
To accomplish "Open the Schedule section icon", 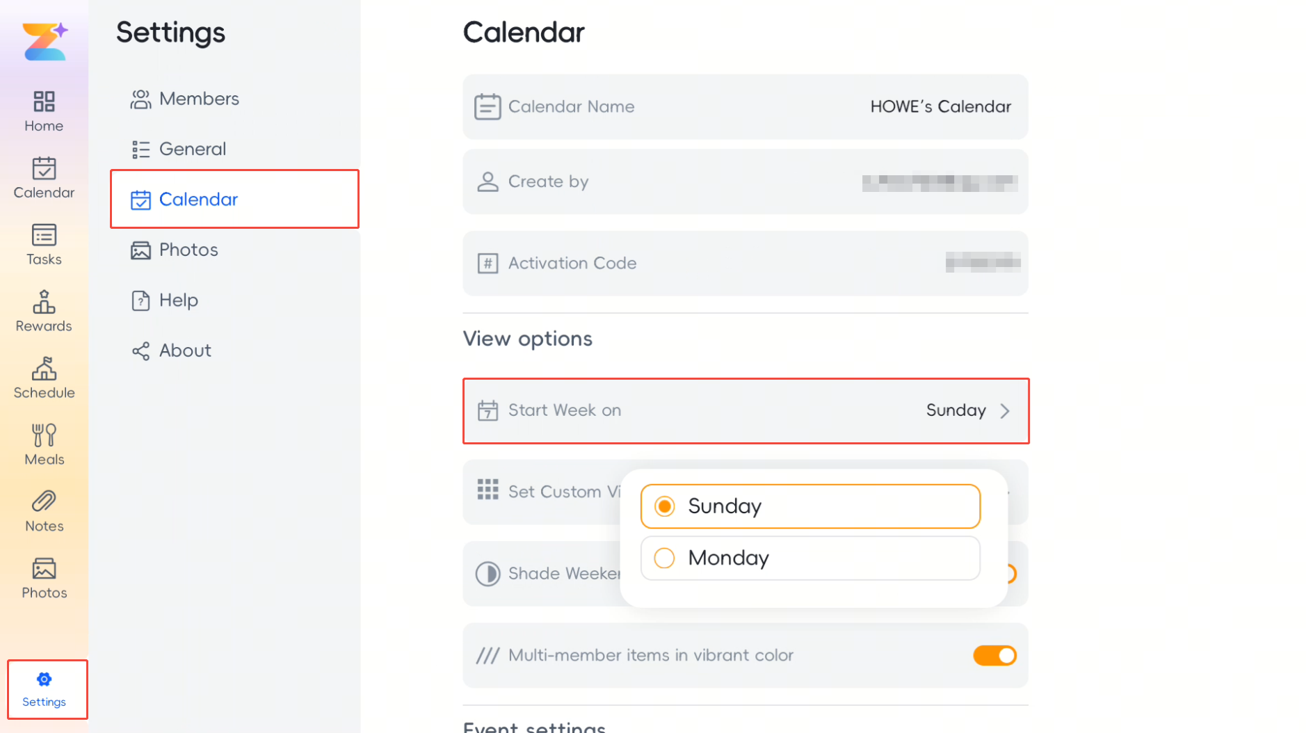I will pos(44,369).
